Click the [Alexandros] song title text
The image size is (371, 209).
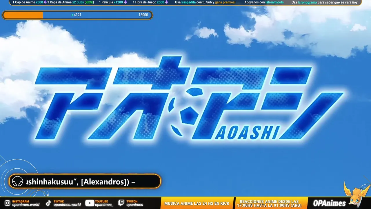[81, 182]
